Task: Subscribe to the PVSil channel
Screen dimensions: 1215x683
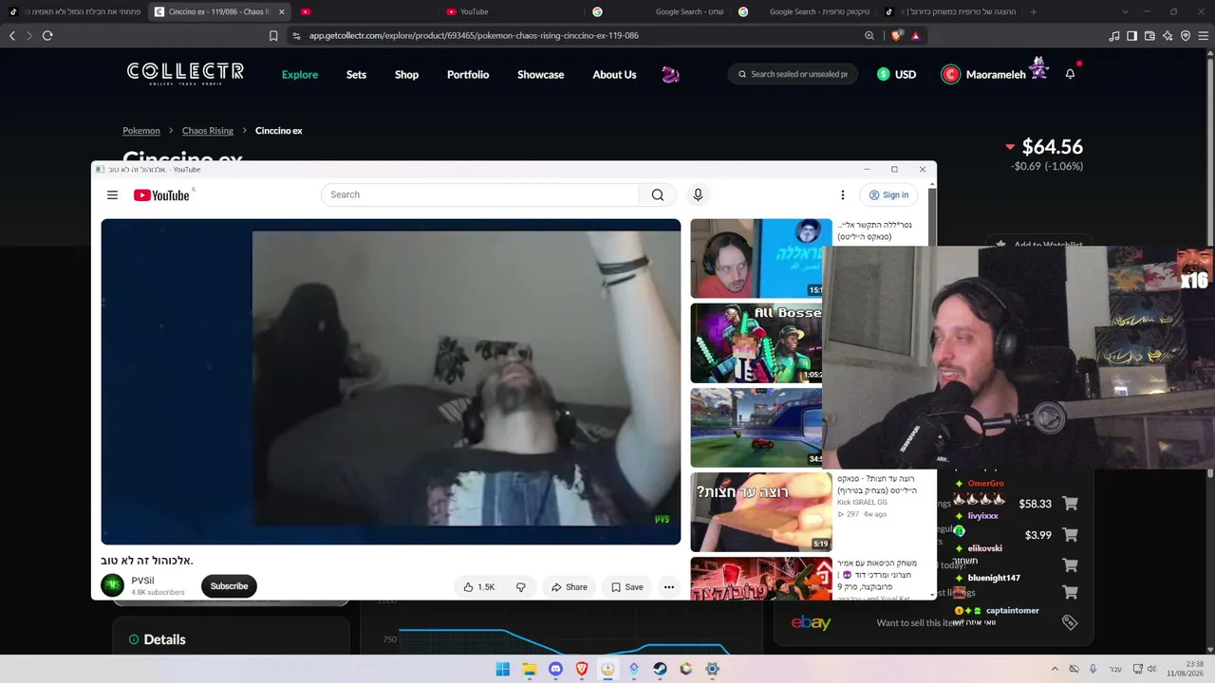Action: tap(229, 586)
